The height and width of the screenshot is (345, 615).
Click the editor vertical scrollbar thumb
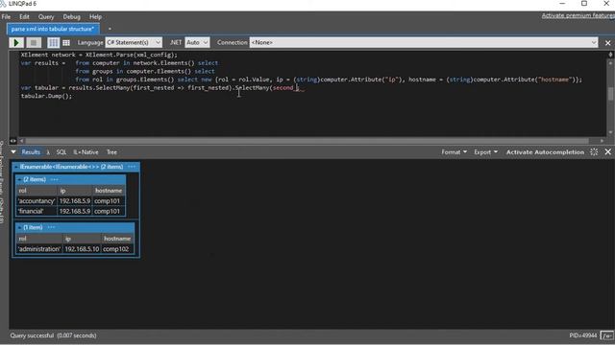point(610,94)
